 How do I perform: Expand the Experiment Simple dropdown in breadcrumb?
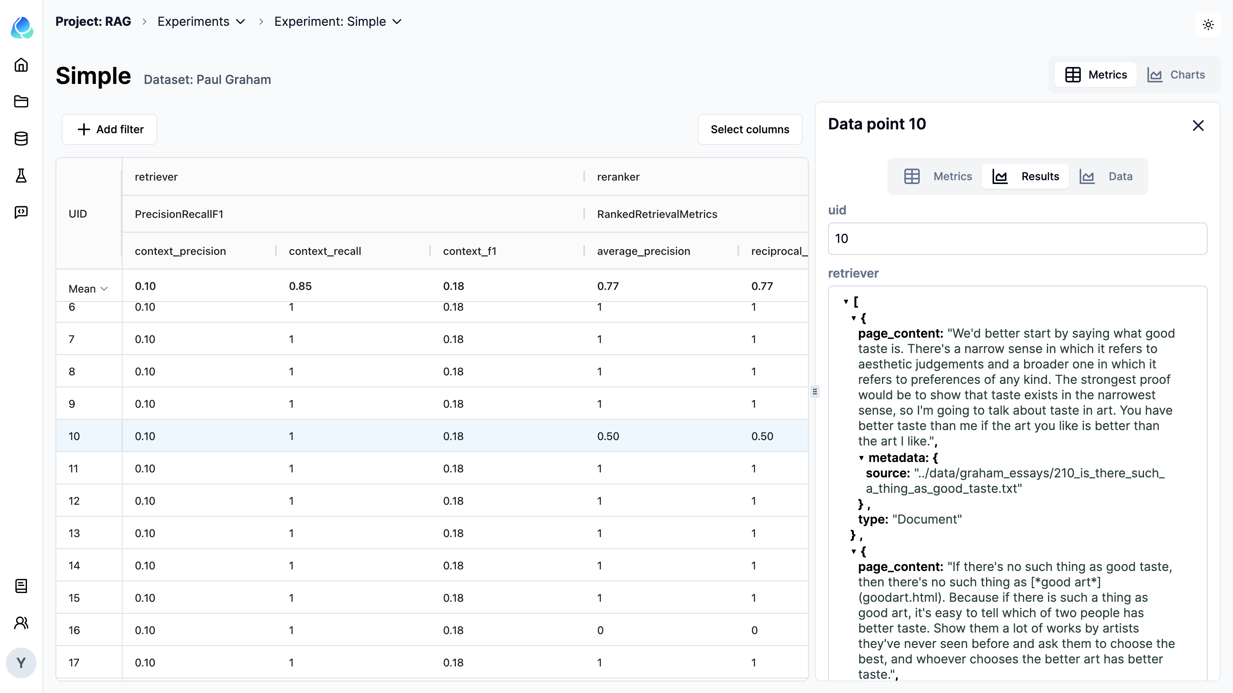point(397,21)
